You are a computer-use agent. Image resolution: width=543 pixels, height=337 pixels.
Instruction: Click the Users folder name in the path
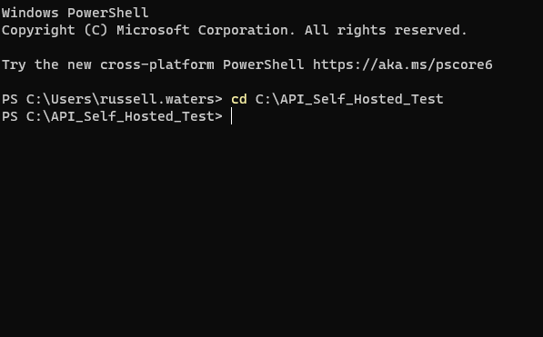point(71,99)
